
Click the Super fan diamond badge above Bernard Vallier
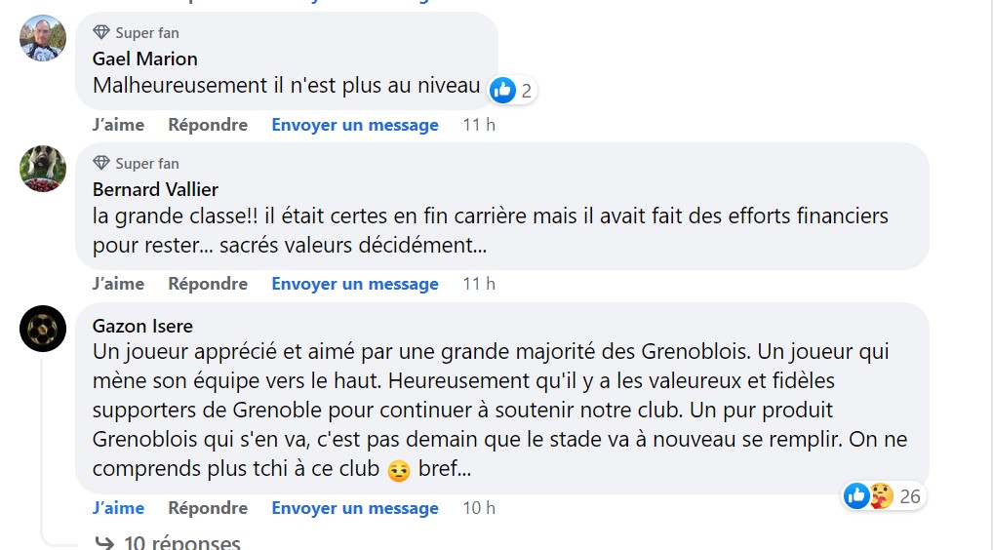(x=101, y=163)
